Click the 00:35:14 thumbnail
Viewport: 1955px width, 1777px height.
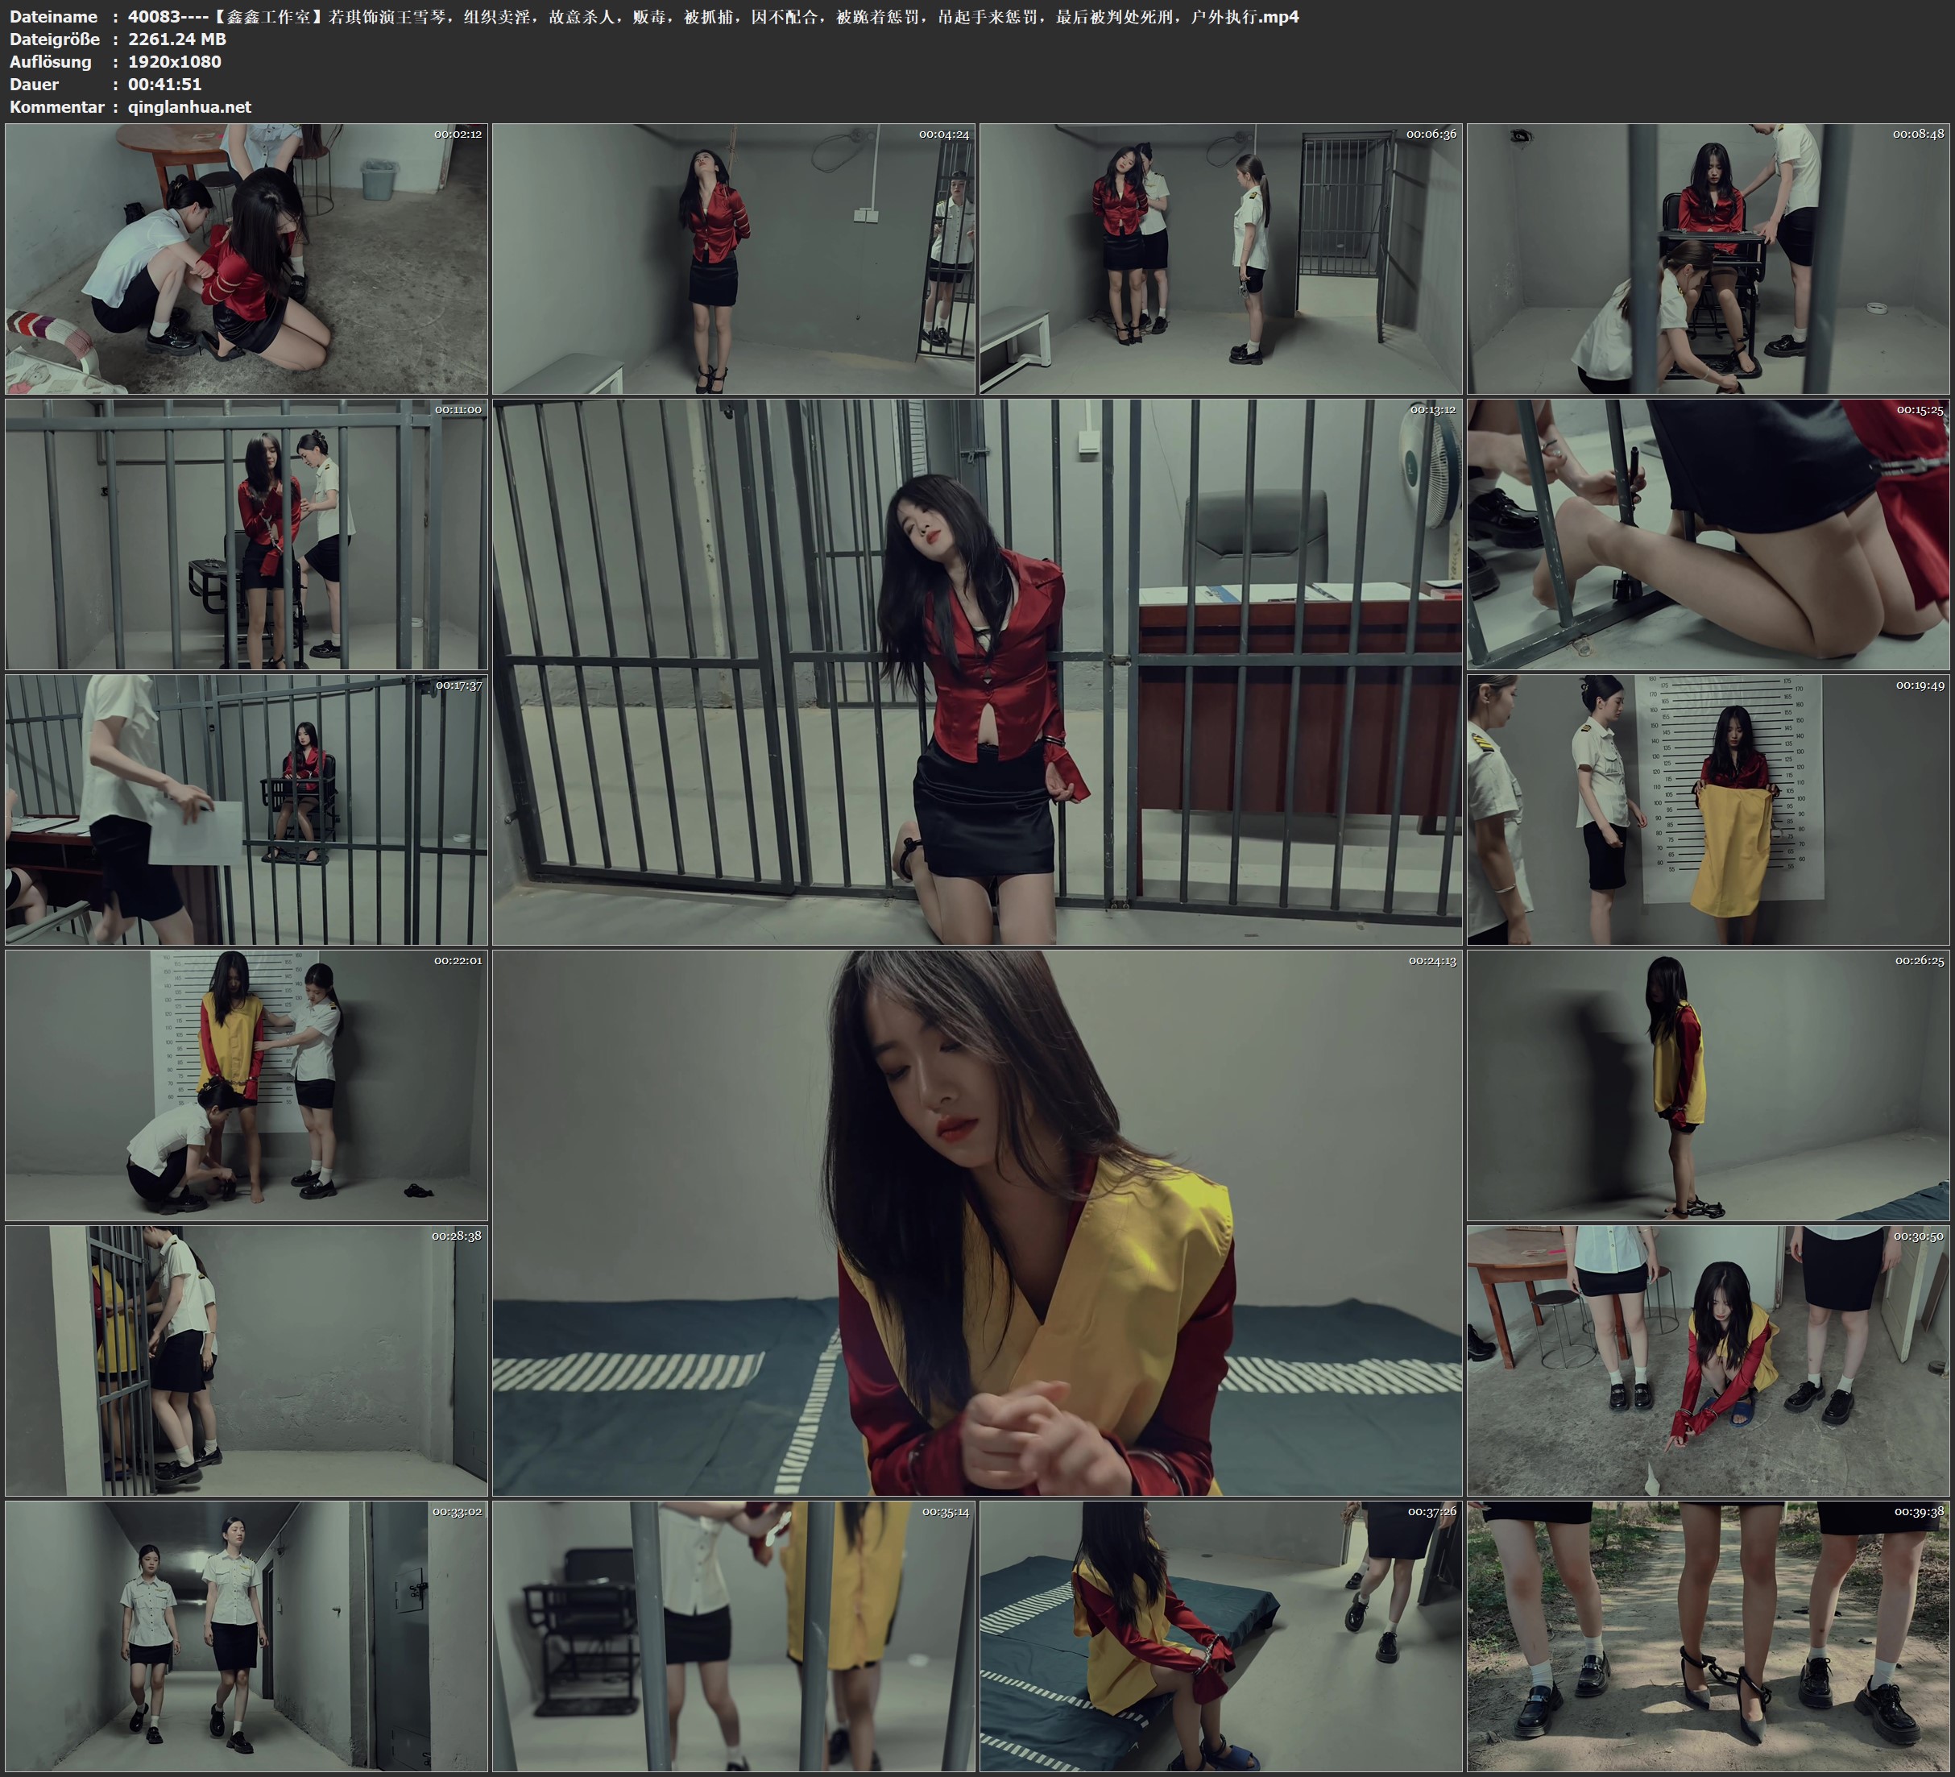[x=733, y=1635]
